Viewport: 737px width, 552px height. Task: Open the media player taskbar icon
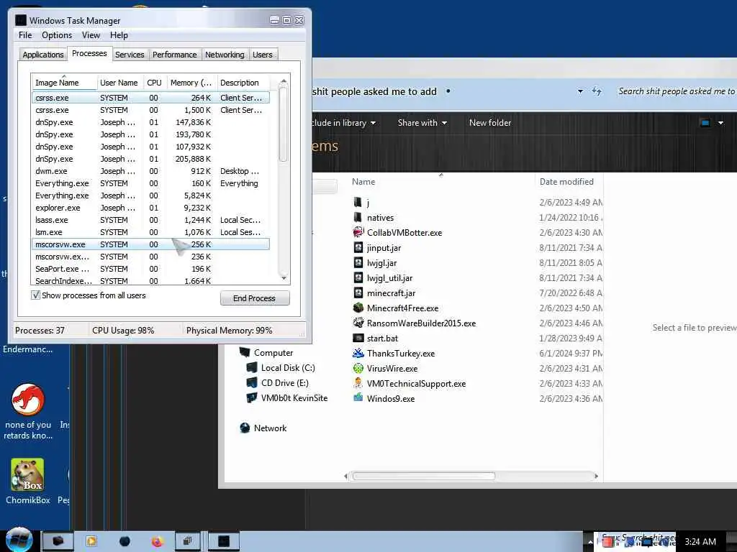click(x=91, y=542)
